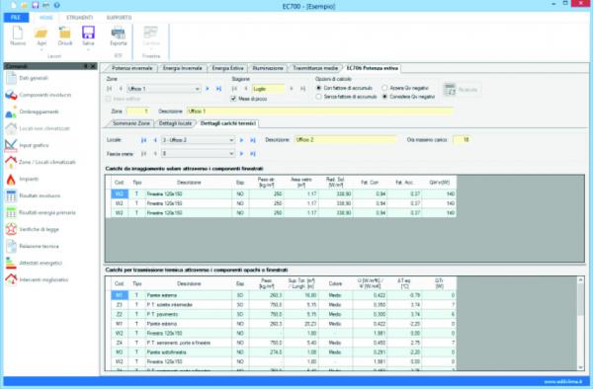The image size is (593, 389).
Task: Click the Zona number field
Action: pos(137,112)
